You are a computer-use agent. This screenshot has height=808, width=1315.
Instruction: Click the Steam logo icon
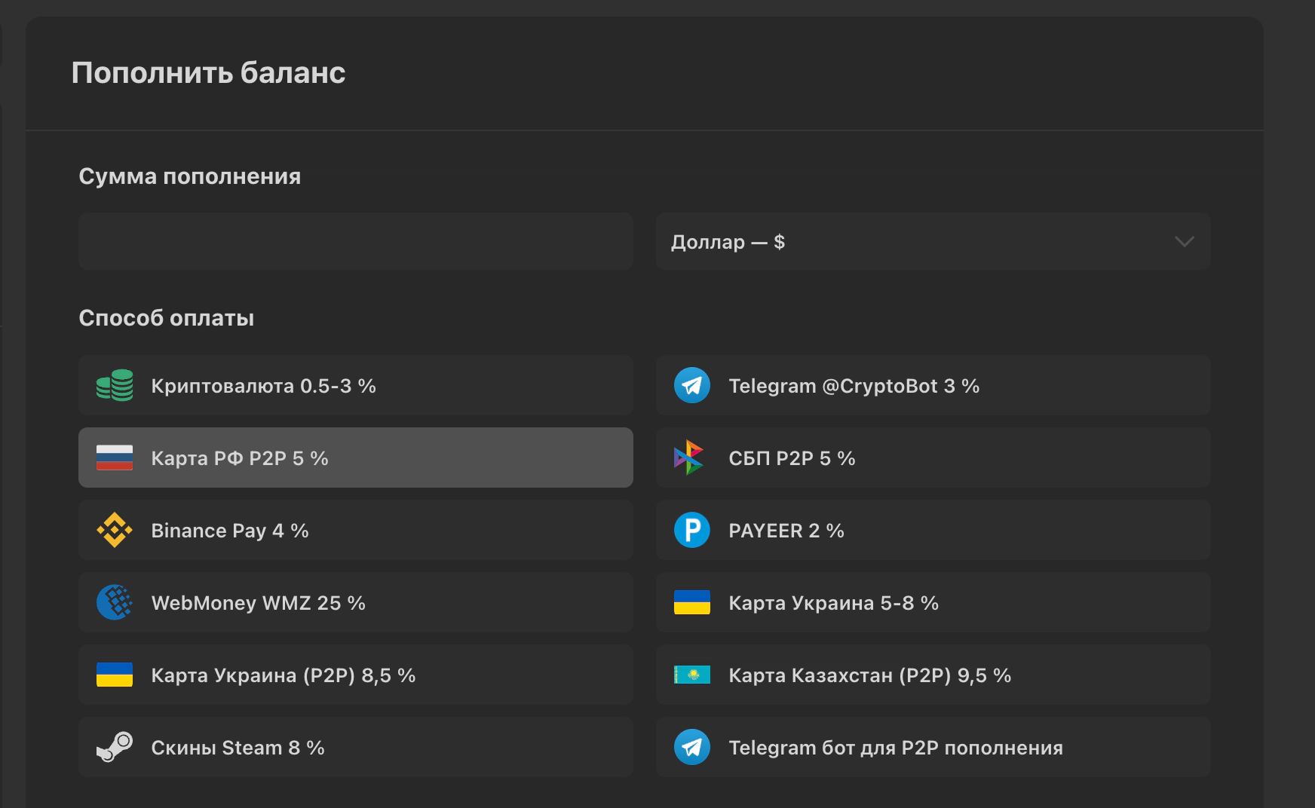[115, 747]
